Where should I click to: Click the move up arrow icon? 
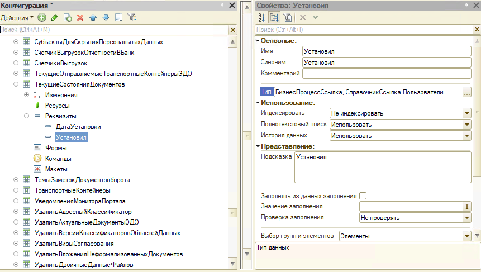tap(93, 17)
